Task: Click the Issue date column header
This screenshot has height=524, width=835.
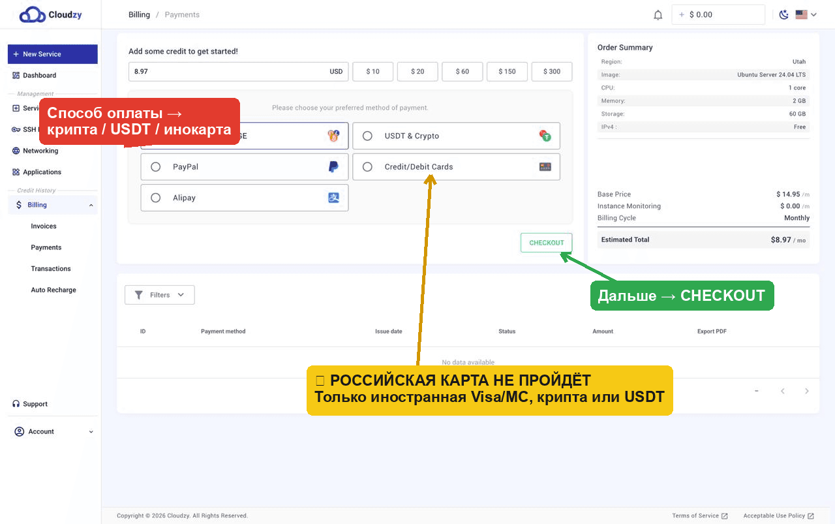Action: click(388, 331)
